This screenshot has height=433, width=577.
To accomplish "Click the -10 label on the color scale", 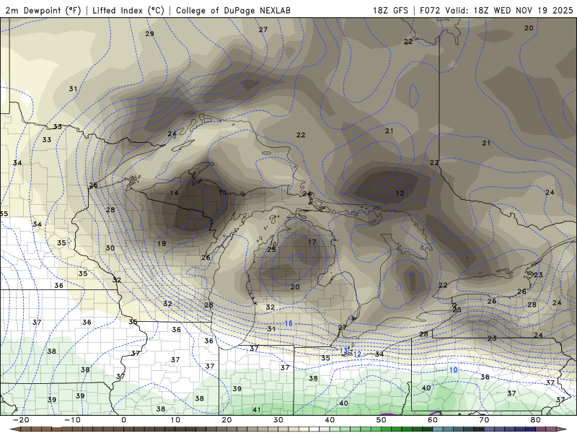I will click(72, 420).
